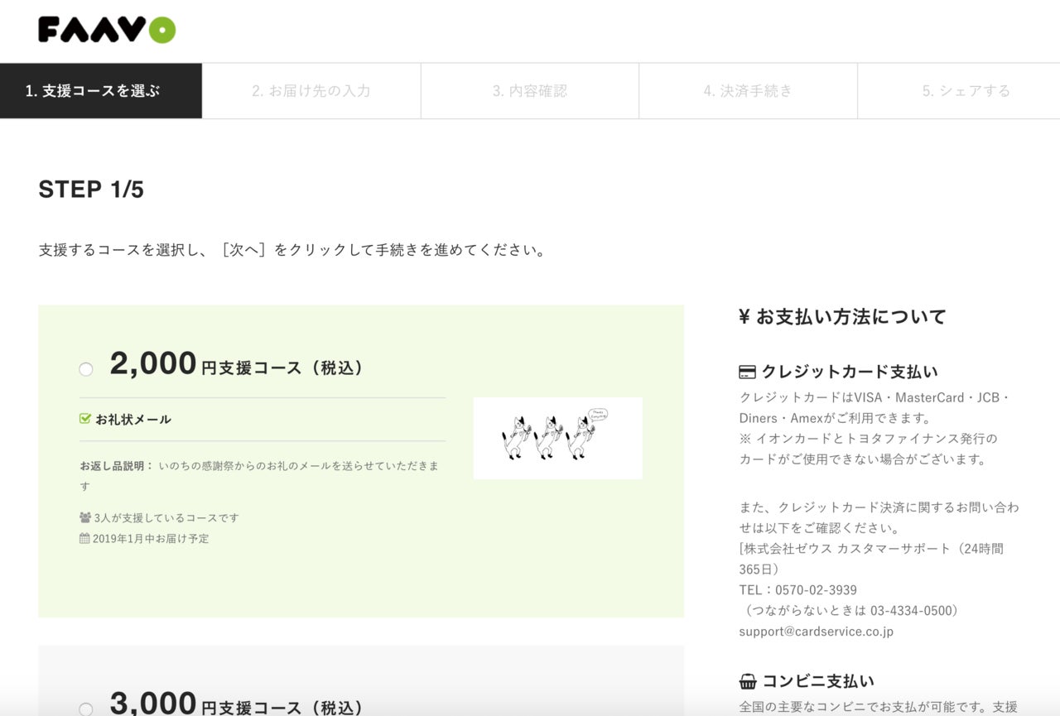Click the calendar delivery date icon
The height and width of the screenshot is (716, 1060).
(84, 538)
